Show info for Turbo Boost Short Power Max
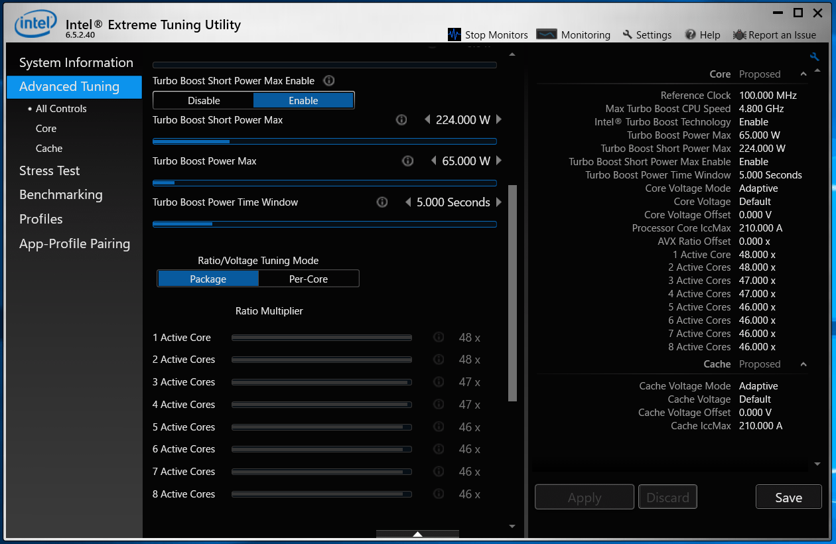The image size is (836, 544). (401, 120)
